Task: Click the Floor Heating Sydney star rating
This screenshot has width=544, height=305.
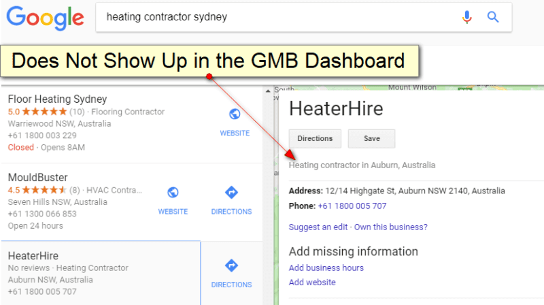Action: coord(44,112)
